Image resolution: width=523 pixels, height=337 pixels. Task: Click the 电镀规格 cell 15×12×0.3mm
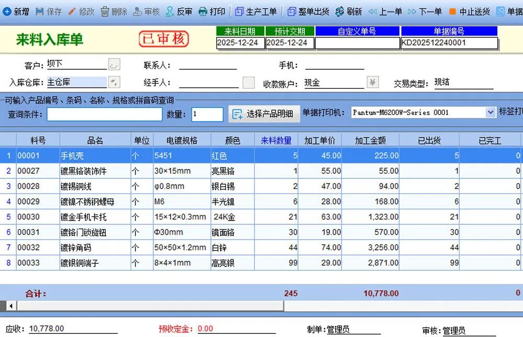pyautogui.click(x=182, y=217)
